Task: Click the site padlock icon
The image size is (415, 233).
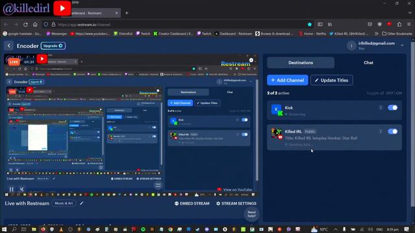Action: (53, 25)
